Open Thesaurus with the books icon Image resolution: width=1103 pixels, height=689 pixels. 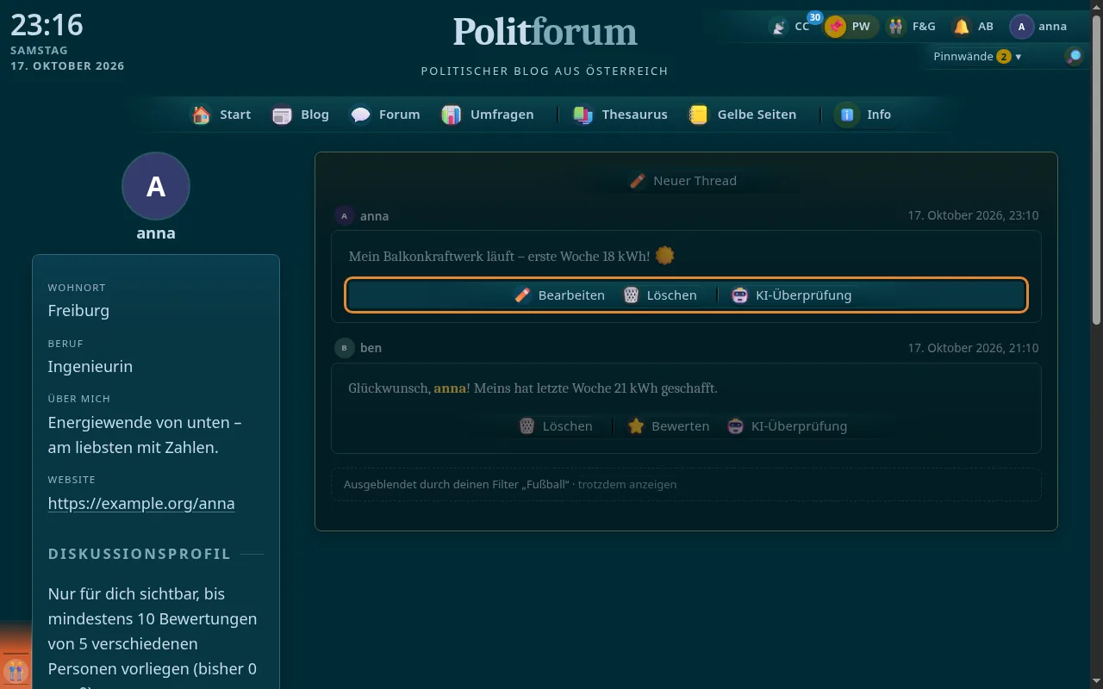click(620, 115)
